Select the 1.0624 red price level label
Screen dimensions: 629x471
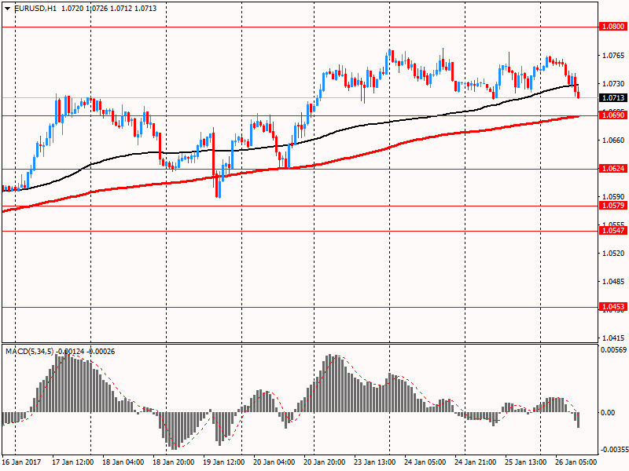[x=613, y=169]
